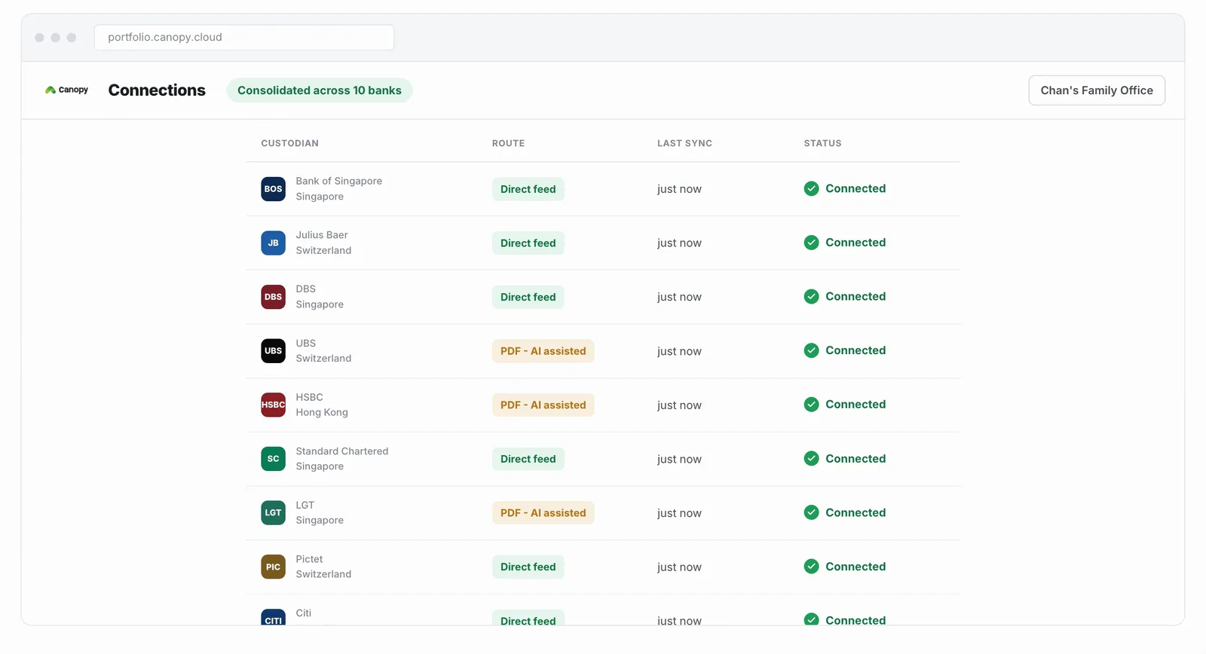Click the JB Julius Baer icon
Screen dimensions: 1206x654
click(x=273, y=243)
